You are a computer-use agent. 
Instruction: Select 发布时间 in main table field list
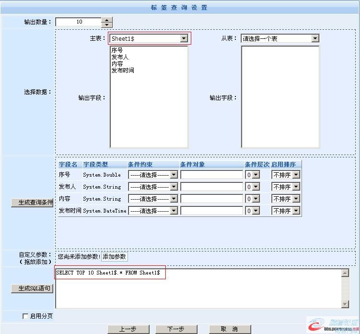(x=123, y=70)
